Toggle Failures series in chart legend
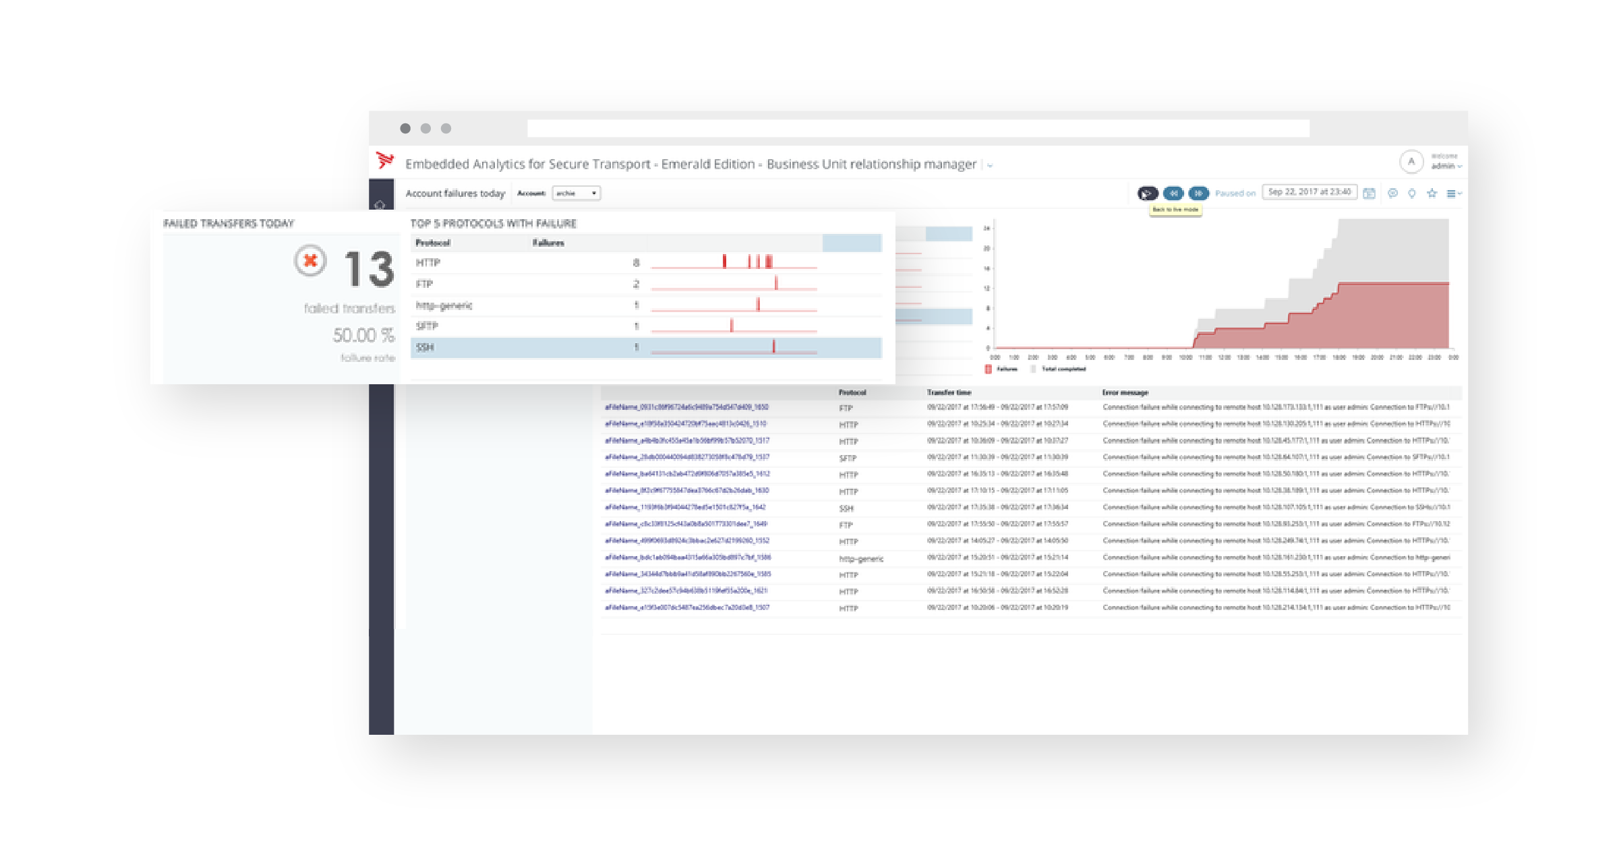The height and width of the screenshot is (846, 1619). pyautogui.click(x=1001, y=369)
